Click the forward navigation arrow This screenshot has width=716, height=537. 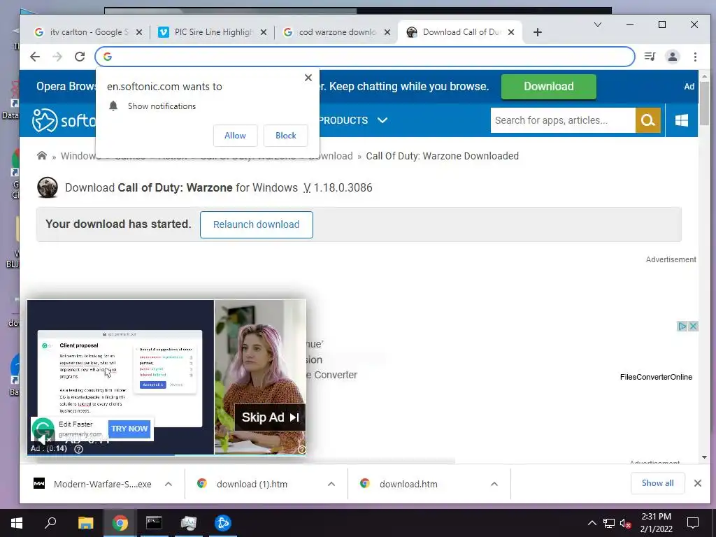(57, 57)
